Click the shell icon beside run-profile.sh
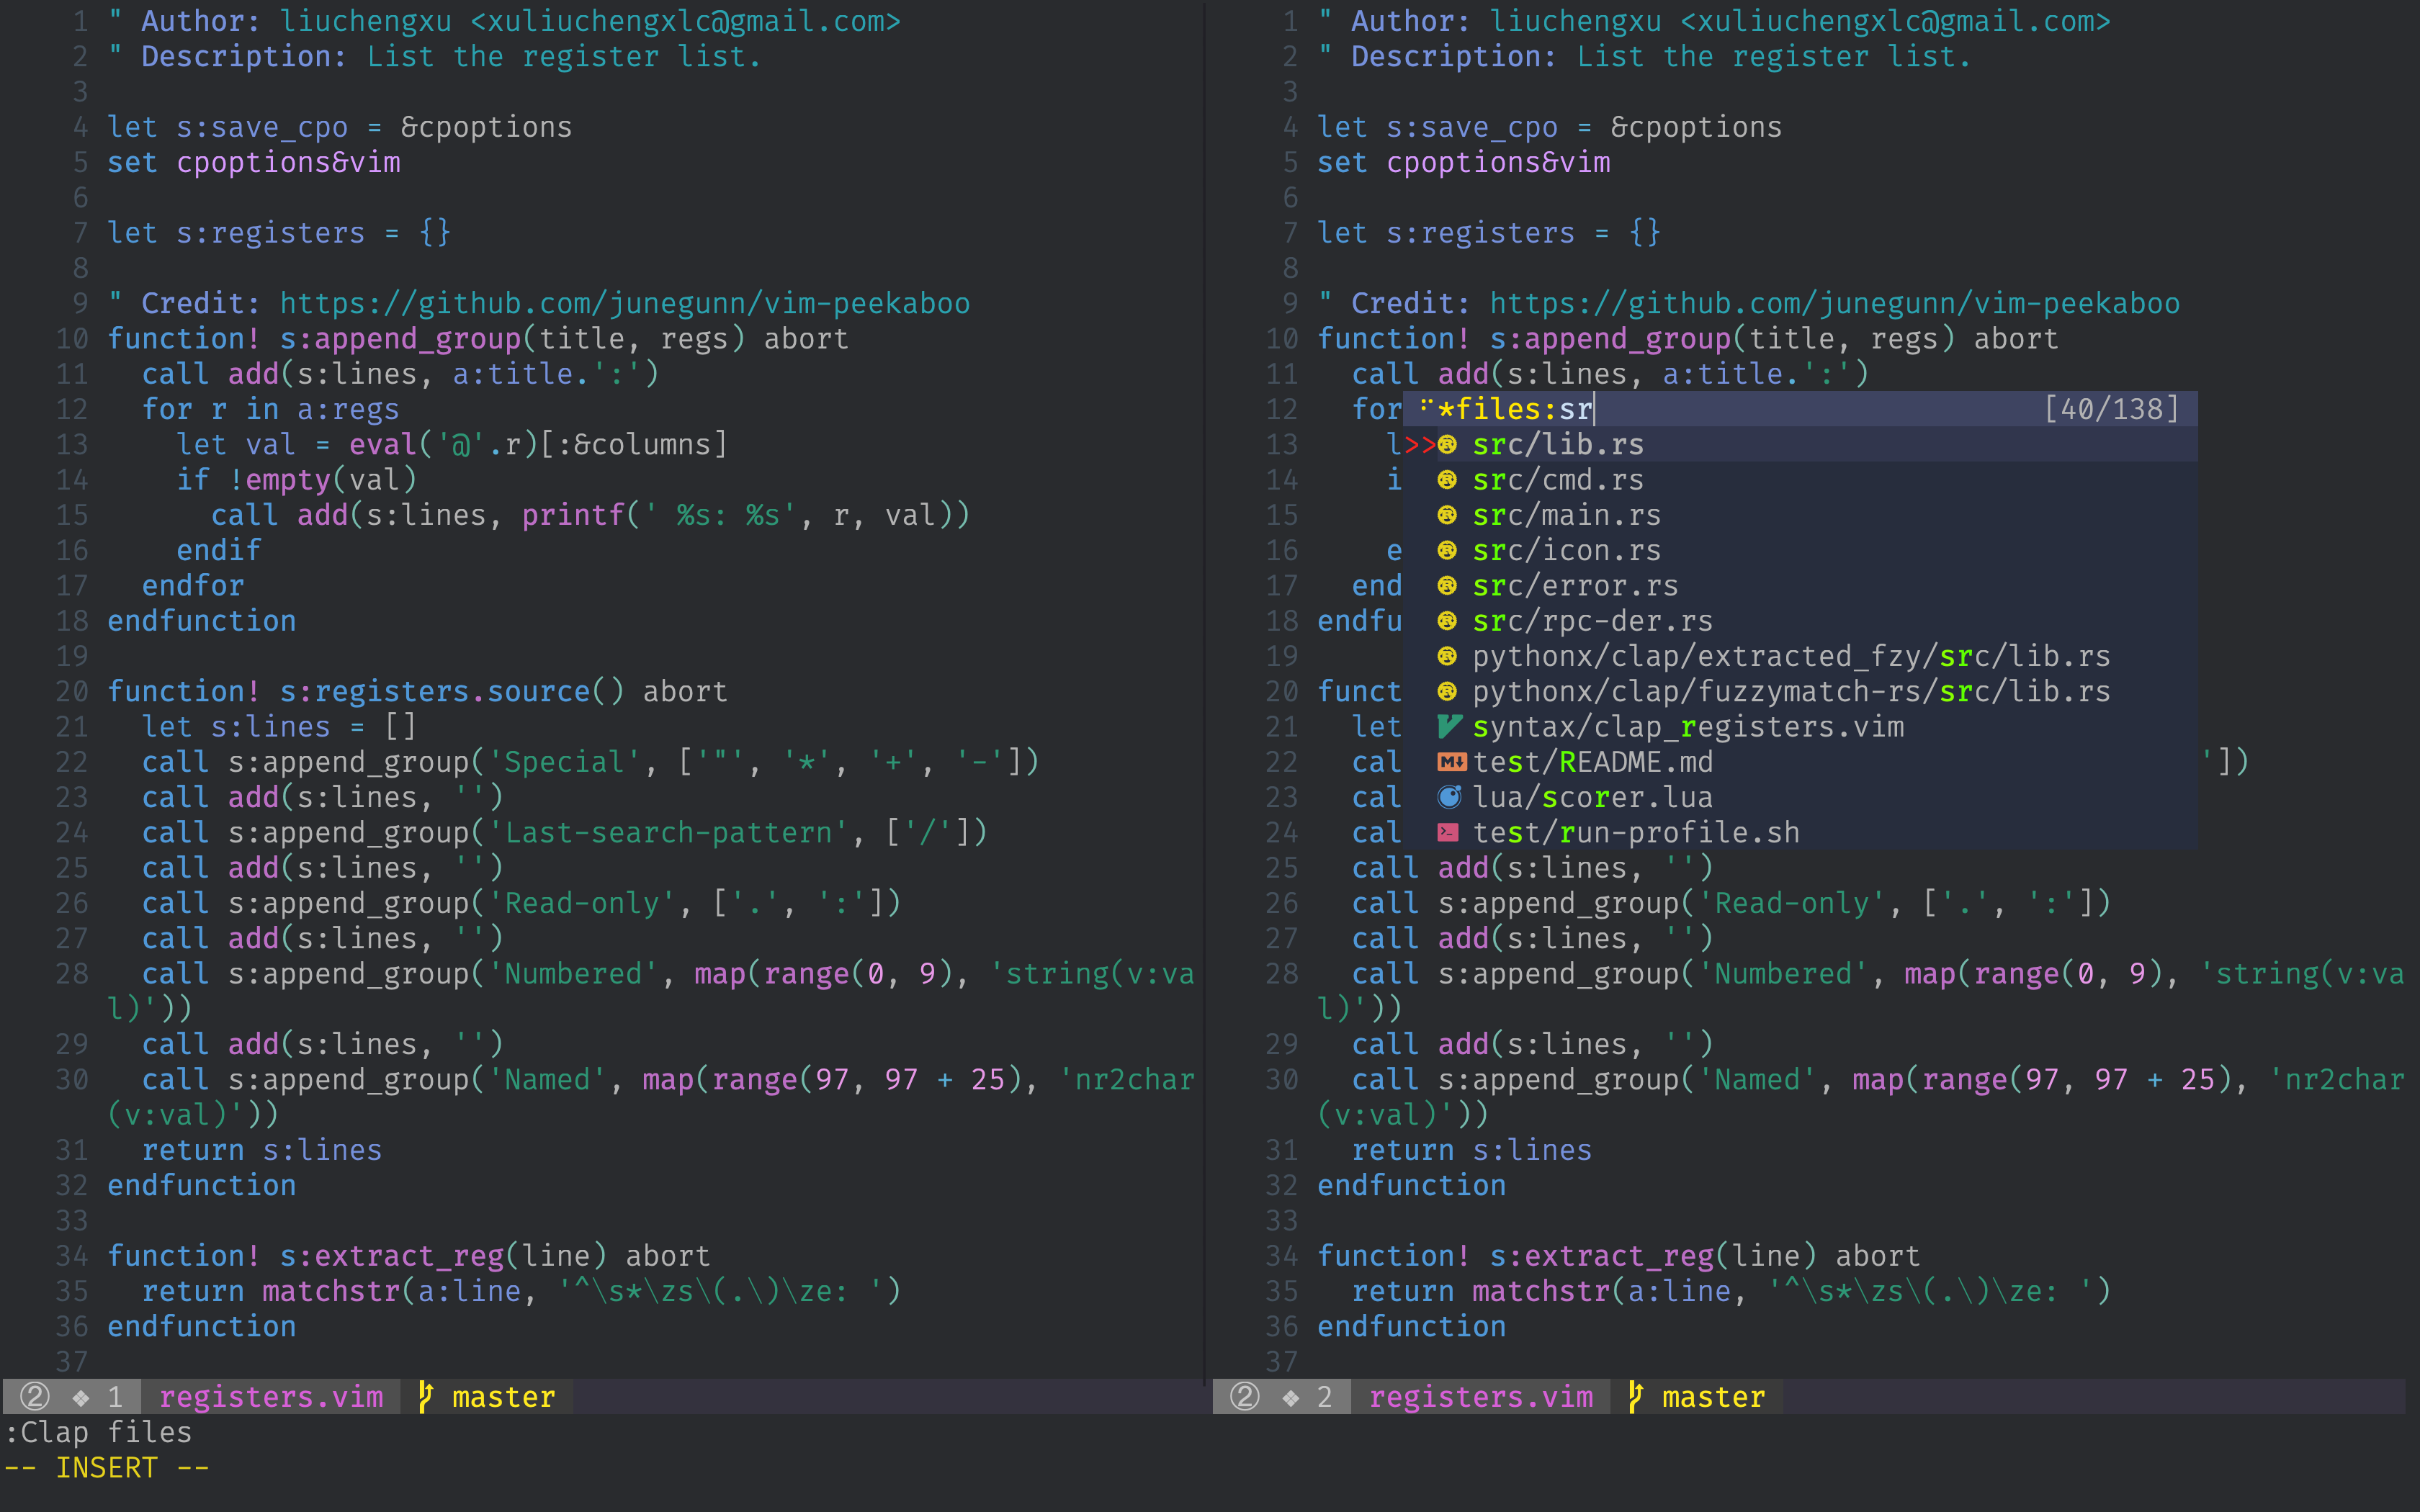 pos(1448,832)
